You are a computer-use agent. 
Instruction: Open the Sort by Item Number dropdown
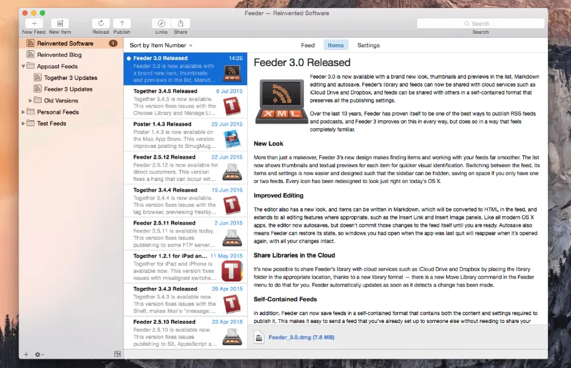[x=161, y=45]
